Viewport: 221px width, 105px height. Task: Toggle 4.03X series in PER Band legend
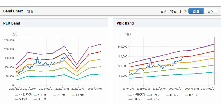tap(78, 95)
